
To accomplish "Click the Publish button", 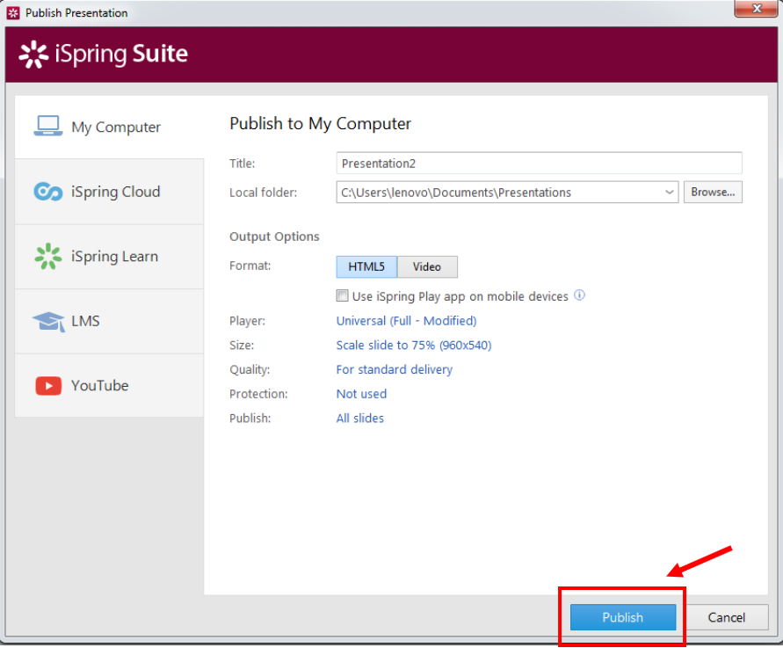I will point(623,617).
